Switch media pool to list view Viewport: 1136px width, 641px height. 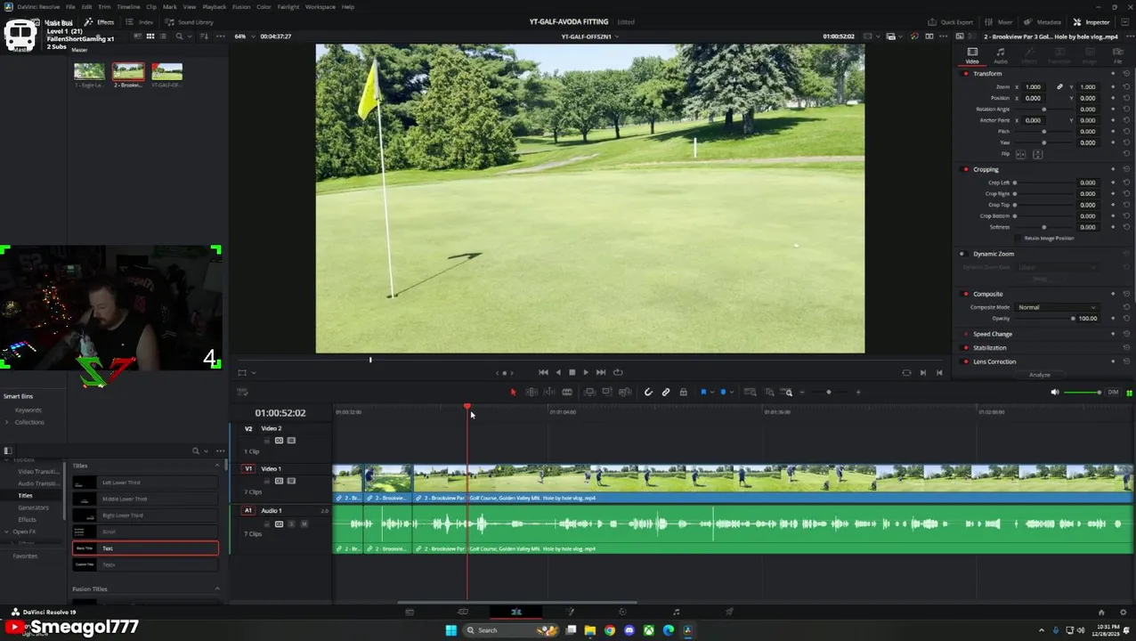pyautogui.click(x=163, y=37)
